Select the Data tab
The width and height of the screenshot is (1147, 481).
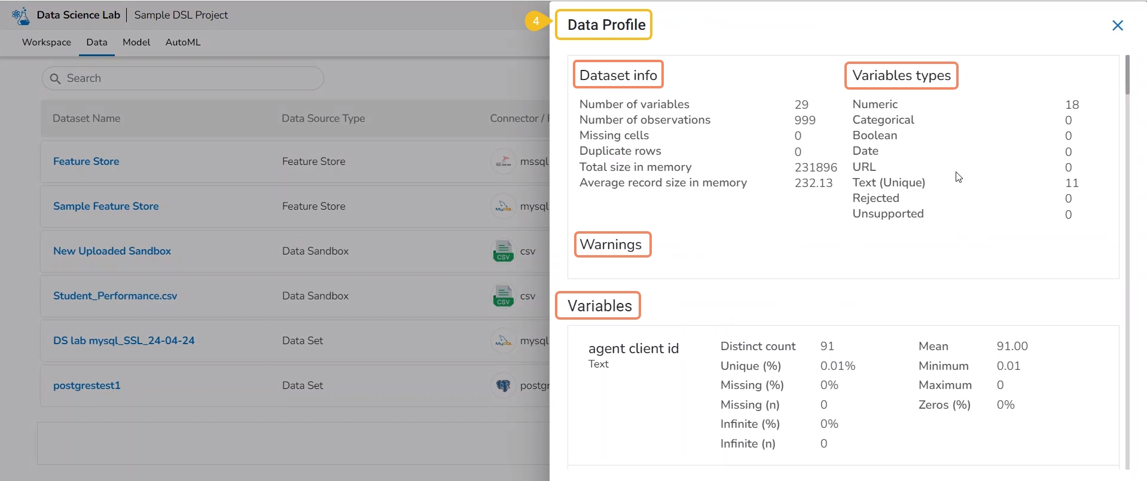(x=97, y=42)
